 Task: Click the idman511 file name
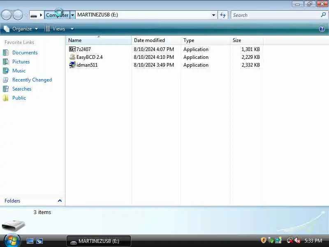(87, 65)
